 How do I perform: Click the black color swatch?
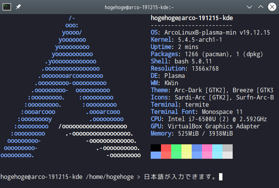156,148
